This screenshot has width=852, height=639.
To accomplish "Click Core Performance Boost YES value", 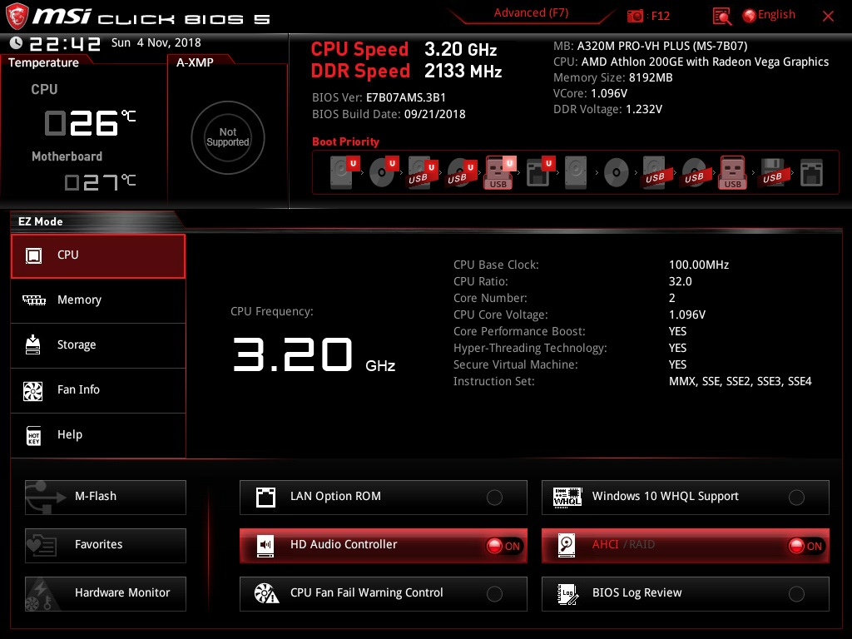I will tap(677, 331).
